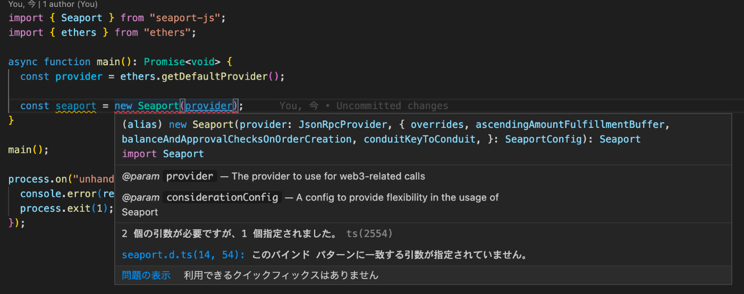Click the underlined seaport variable
Image resolution: width=744 pixels, height=294 pixels.
pyautogui.click(x=75, y=106)
